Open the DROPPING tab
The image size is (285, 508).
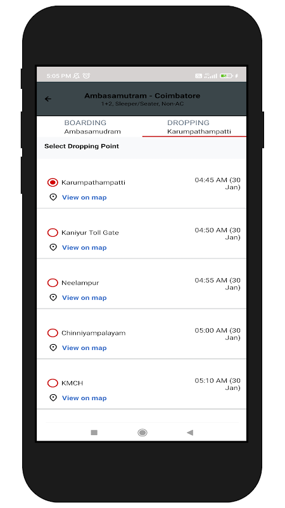(194, 126)
